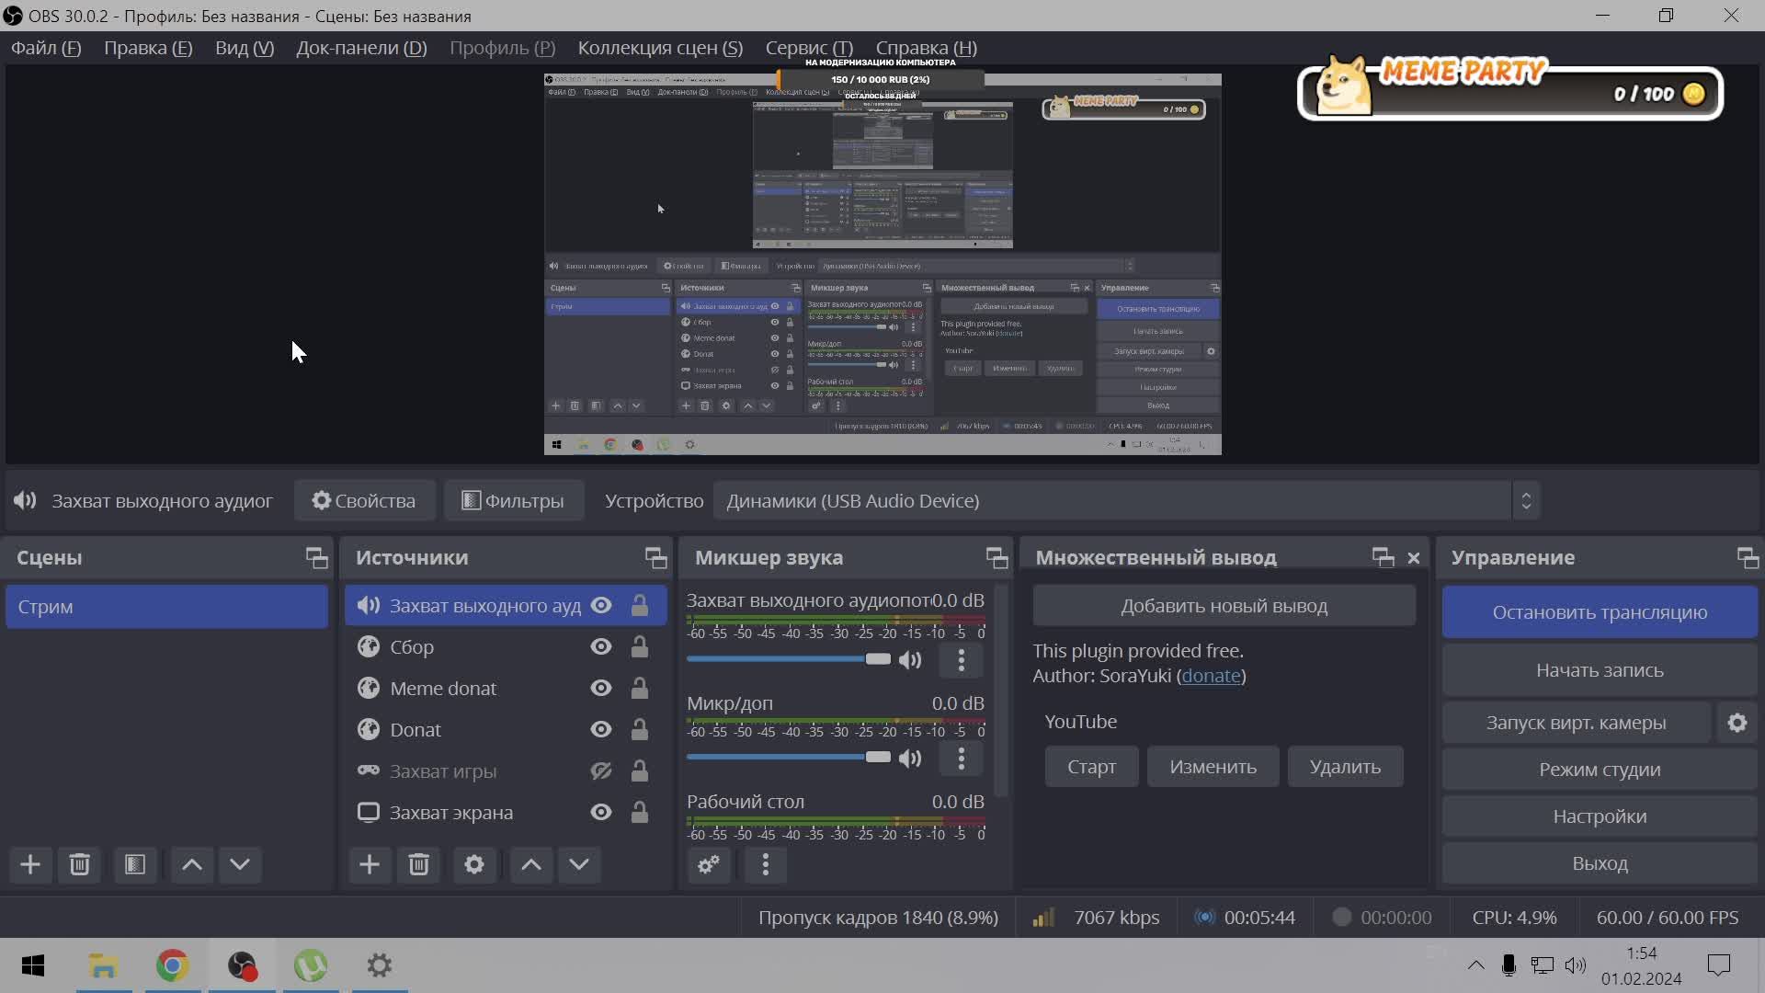Screen dimensions: 1765x993
Task: Open source properties gear in Sources panel
Action: 473,864
